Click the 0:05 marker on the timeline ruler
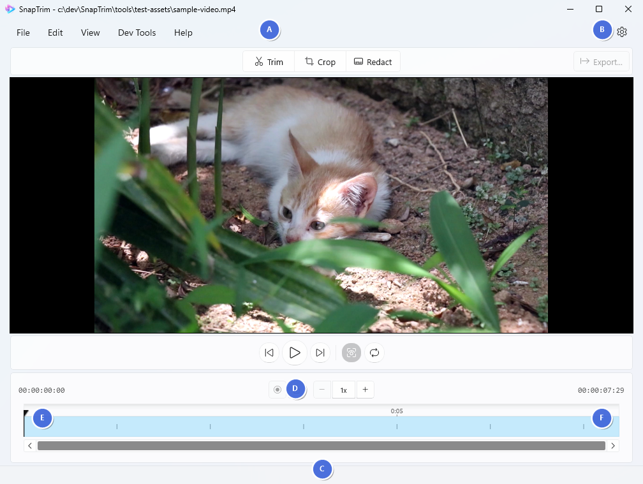643x484 pixels. [397, 411]
